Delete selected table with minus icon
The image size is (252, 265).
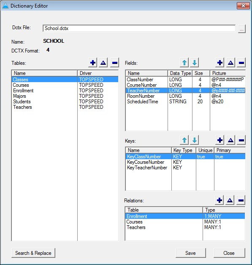tap(115, 63)
